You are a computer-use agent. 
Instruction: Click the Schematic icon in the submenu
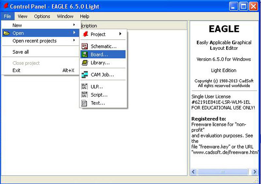click(84, 46)
